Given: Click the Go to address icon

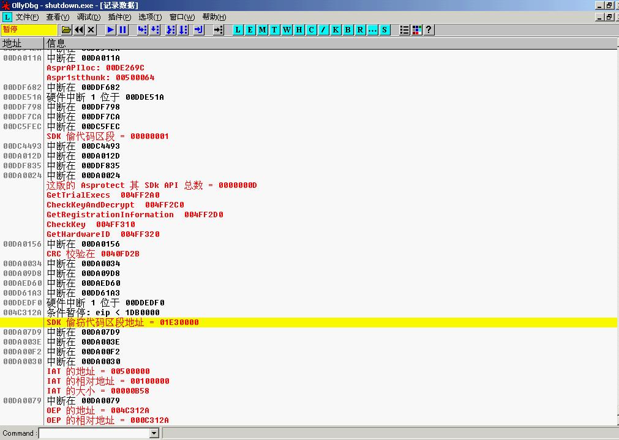Looking at the screenshot, I should (219, 30).
